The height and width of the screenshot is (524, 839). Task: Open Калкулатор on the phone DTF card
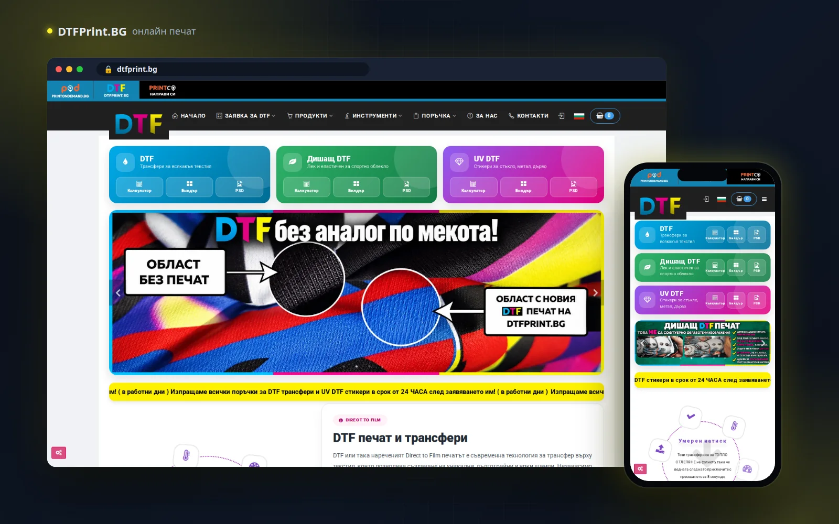coord(715,235)
